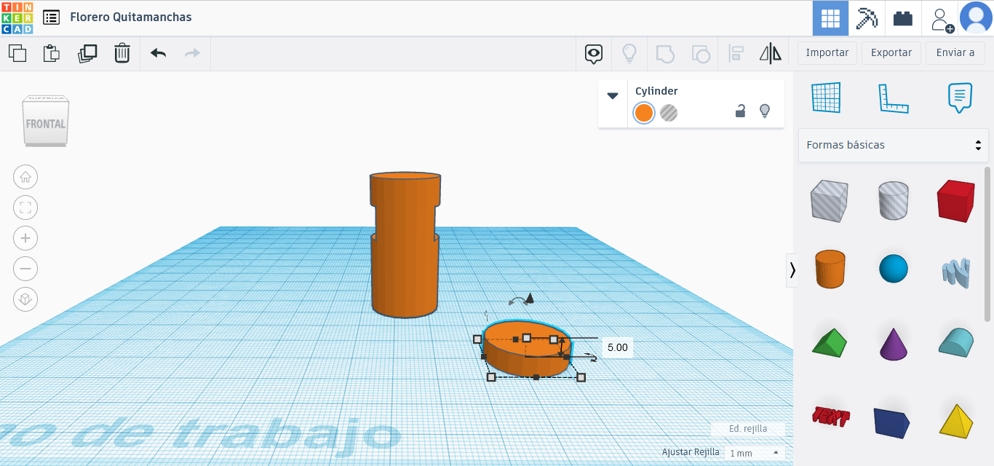Rename the Florero Quitamanchas design title

pyautogui.click(x=131, y=17)
